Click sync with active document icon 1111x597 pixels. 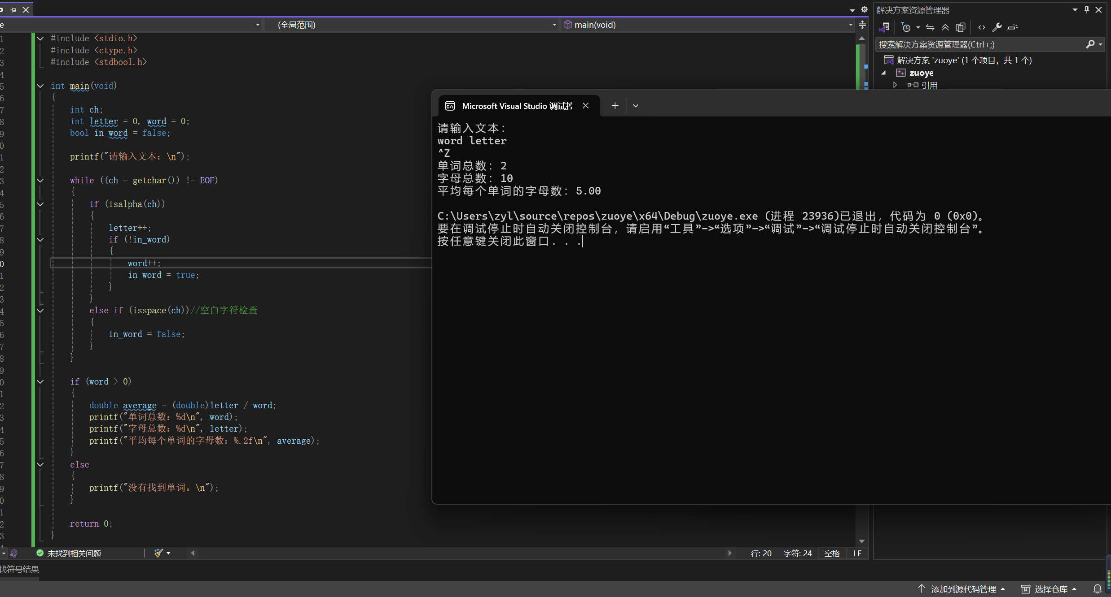click(930, 27)
